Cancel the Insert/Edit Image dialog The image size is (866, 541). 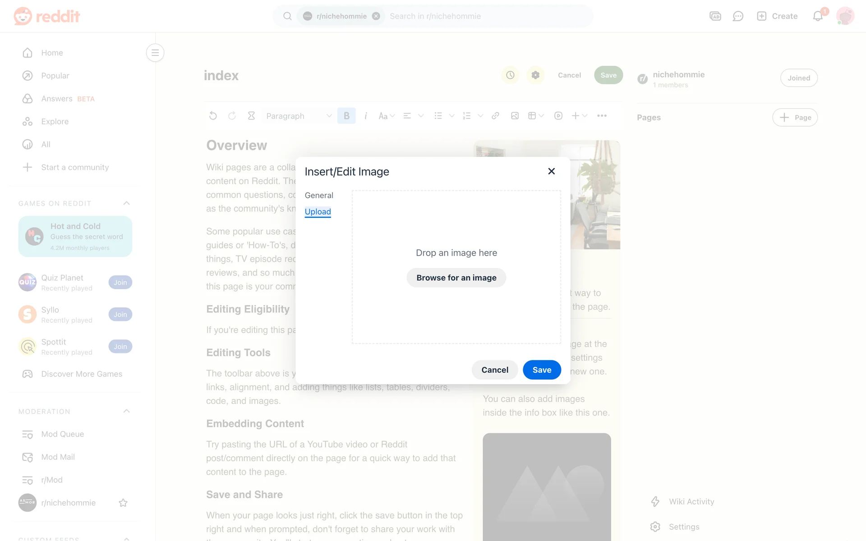[494, 370]
